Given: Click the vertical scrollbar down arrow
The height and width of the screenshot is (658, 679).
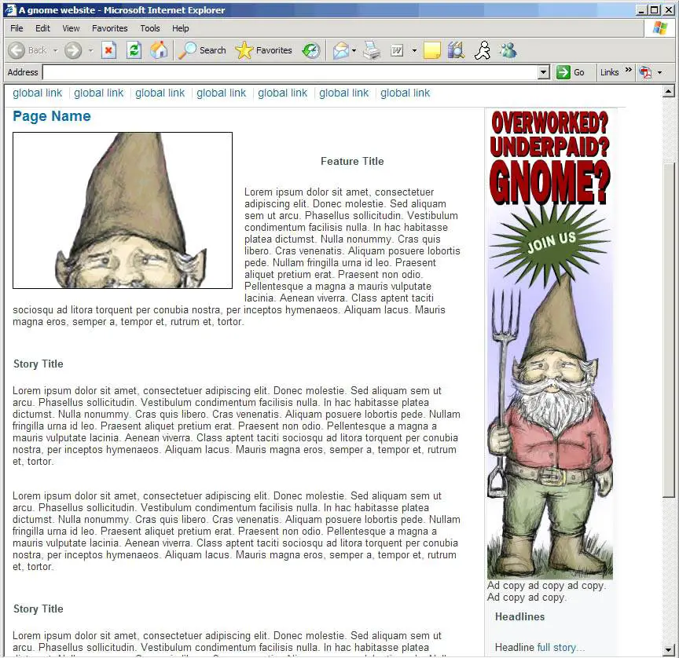Looking at the screenshot, I should click(x=669, y=650).
